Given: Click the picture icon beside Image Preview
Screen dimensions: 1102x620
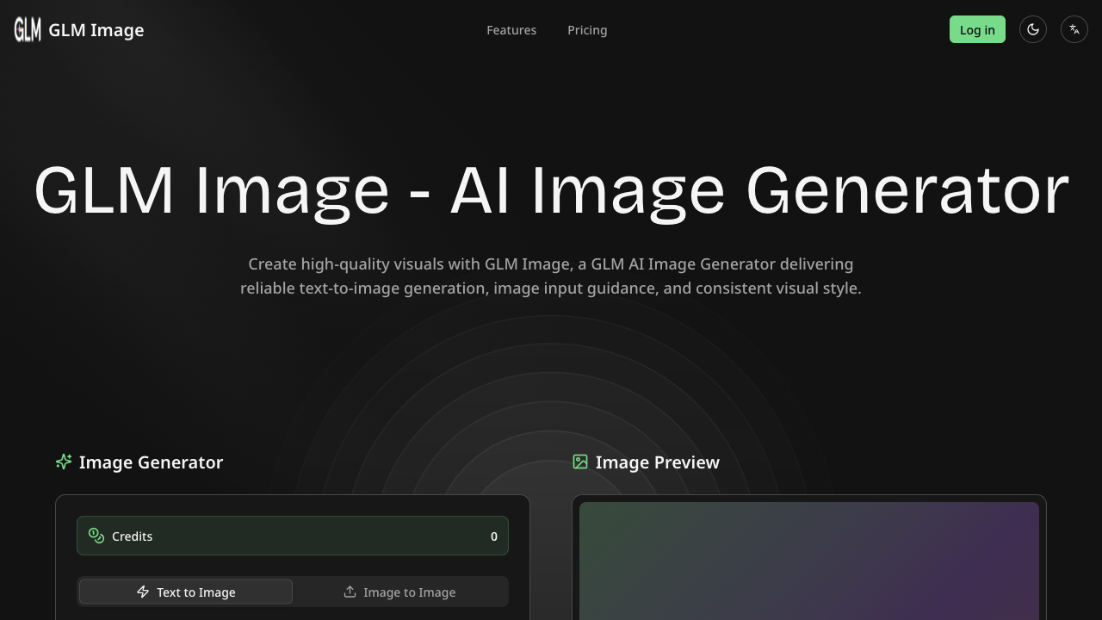Looking at the screenshot, I should 580,462.
